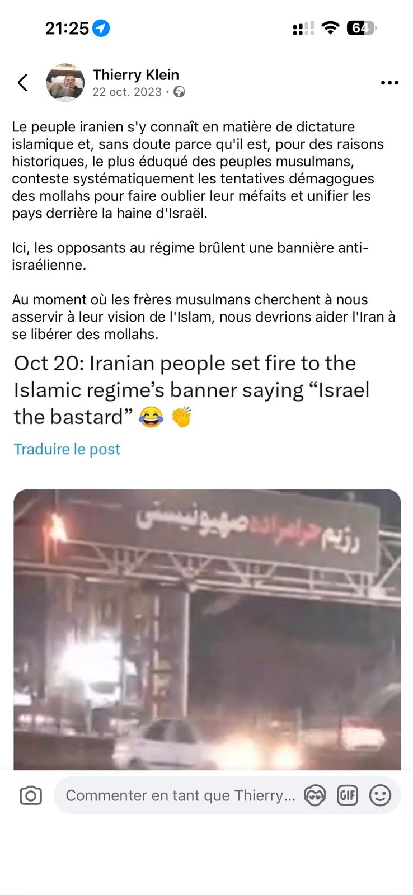The image size is (413, 895).
Task: Tap the back arrow chevron
Action: coord(22,83)
